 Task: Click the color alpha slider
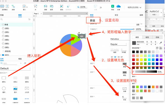(x=146, y=72)
